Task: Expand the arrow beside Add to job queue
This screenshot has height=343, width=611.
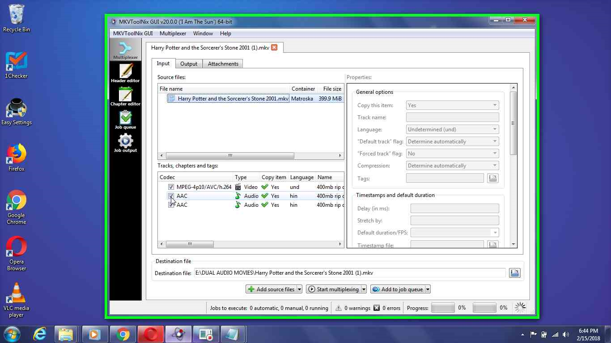Action: click(428, 289)
